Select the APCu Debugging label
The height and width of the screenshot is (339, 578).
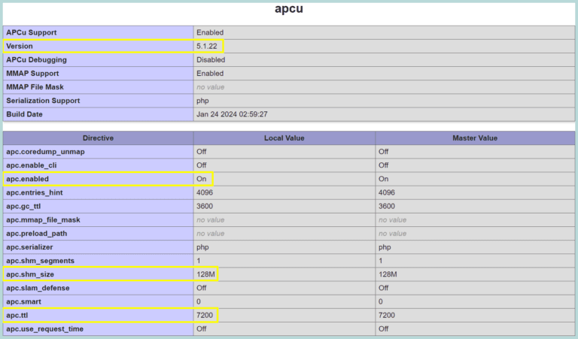point(36,59)
